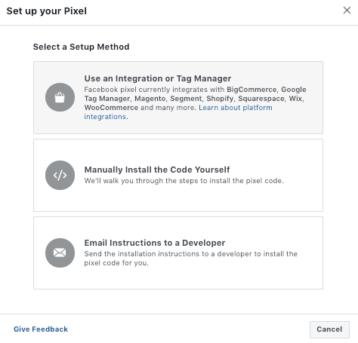Select the Use an Integration or Tag Manager title
Screen dimensions: 358x343
click(158, 78)
